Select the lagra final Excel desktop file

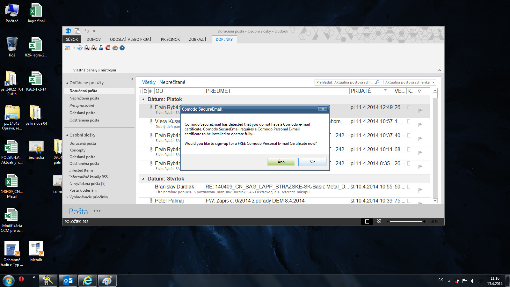(36, 13)
